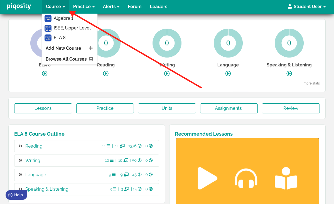
Task: Click the play icon under Speaking & Listening
Action: point(289,74)
